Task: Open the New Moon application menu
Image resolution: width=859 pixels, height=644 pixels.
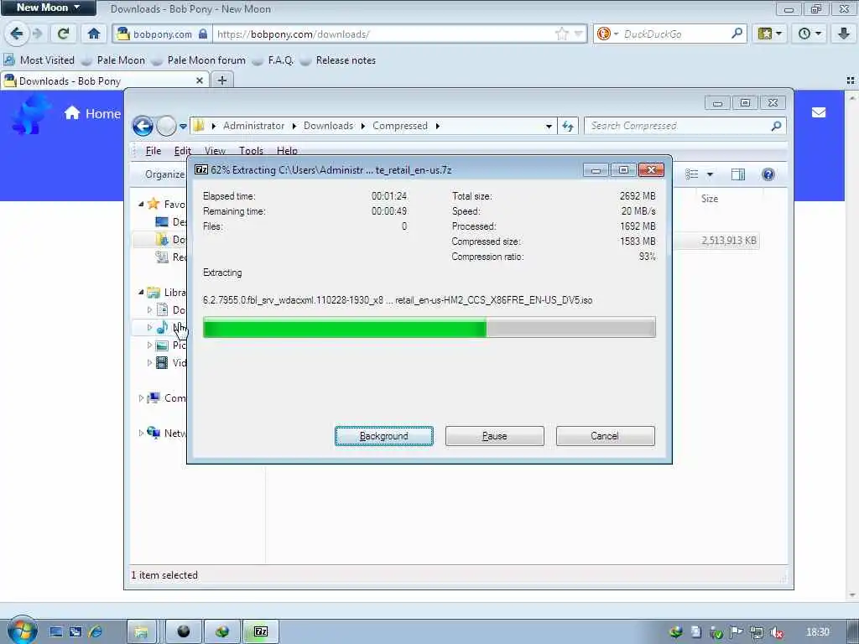Action: (x=48, y=8)
